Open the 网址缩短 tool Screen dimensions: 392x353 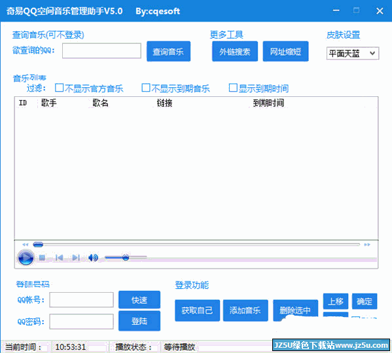pyautogui.click(x=285, y=51)
